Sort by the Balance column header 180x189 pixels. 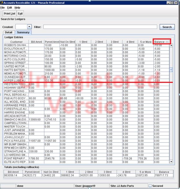161,42
